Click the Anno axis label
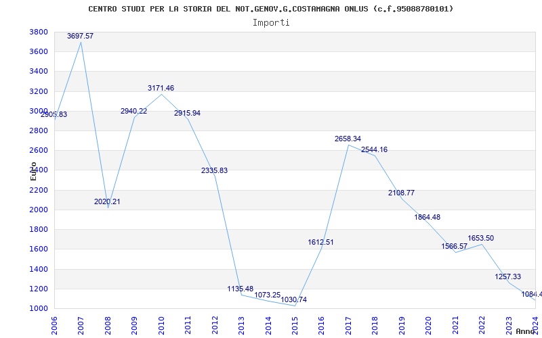The width and height of the screenshot is (542, 338). click(x=526, y=331)
